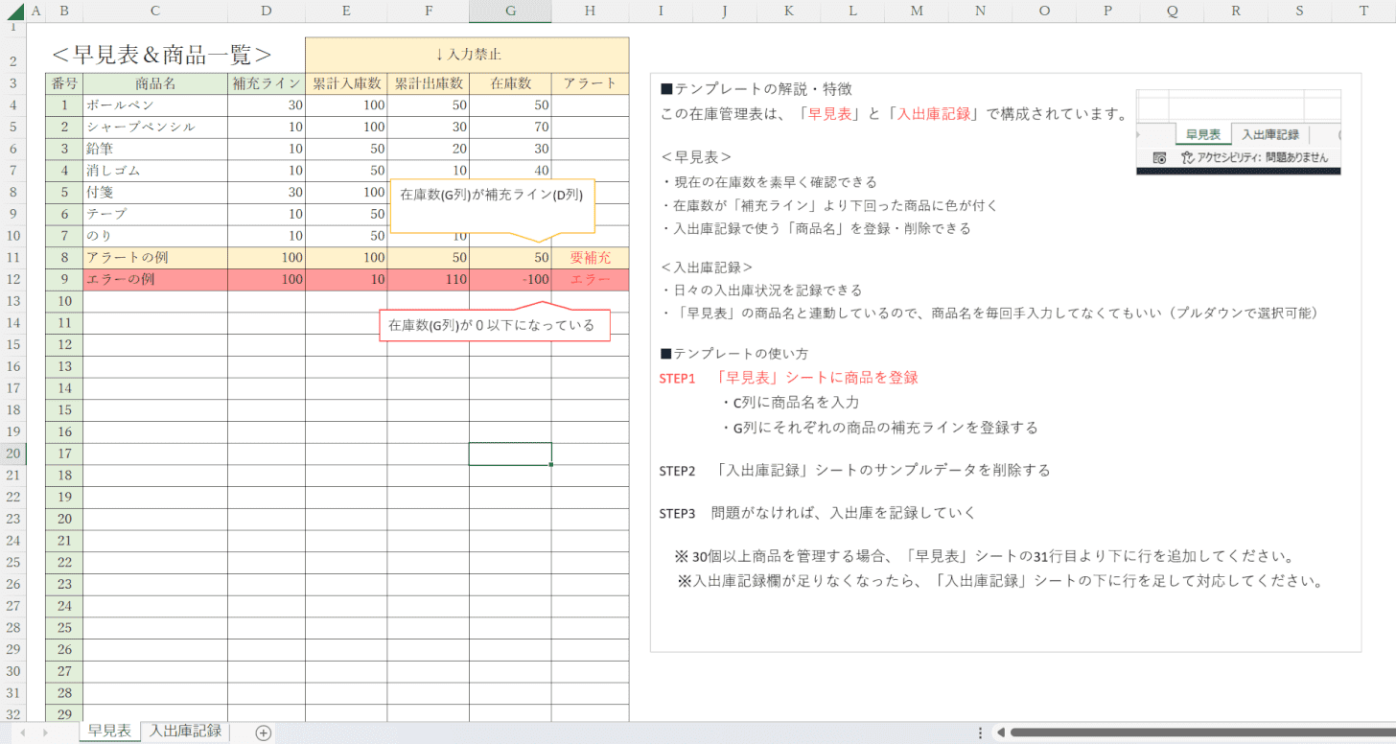Select the 消しゴム cell
Viewport: 1396px width, 744px height.
click(x=155, y=170)
